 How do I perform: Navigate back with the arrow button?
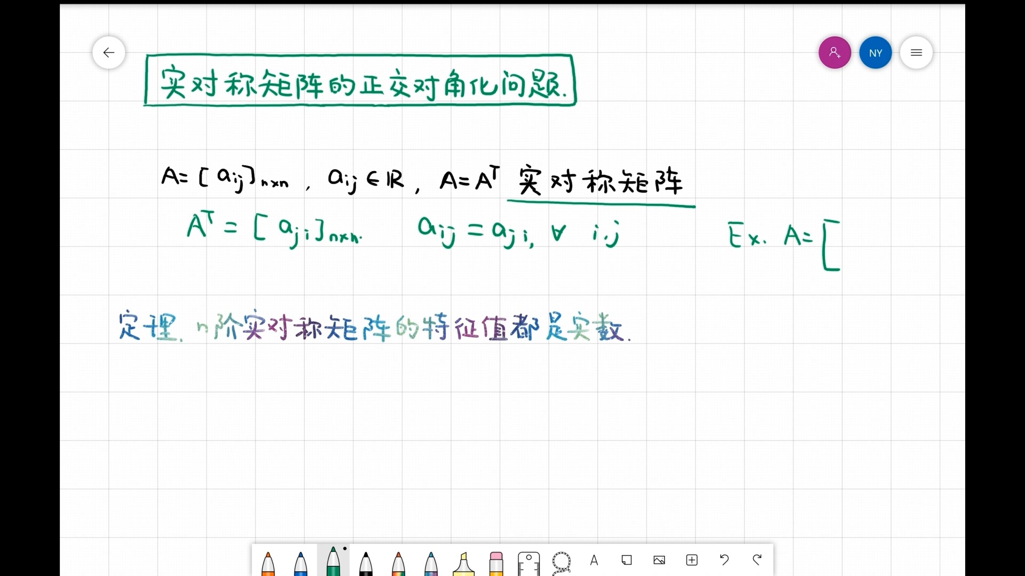109,52
